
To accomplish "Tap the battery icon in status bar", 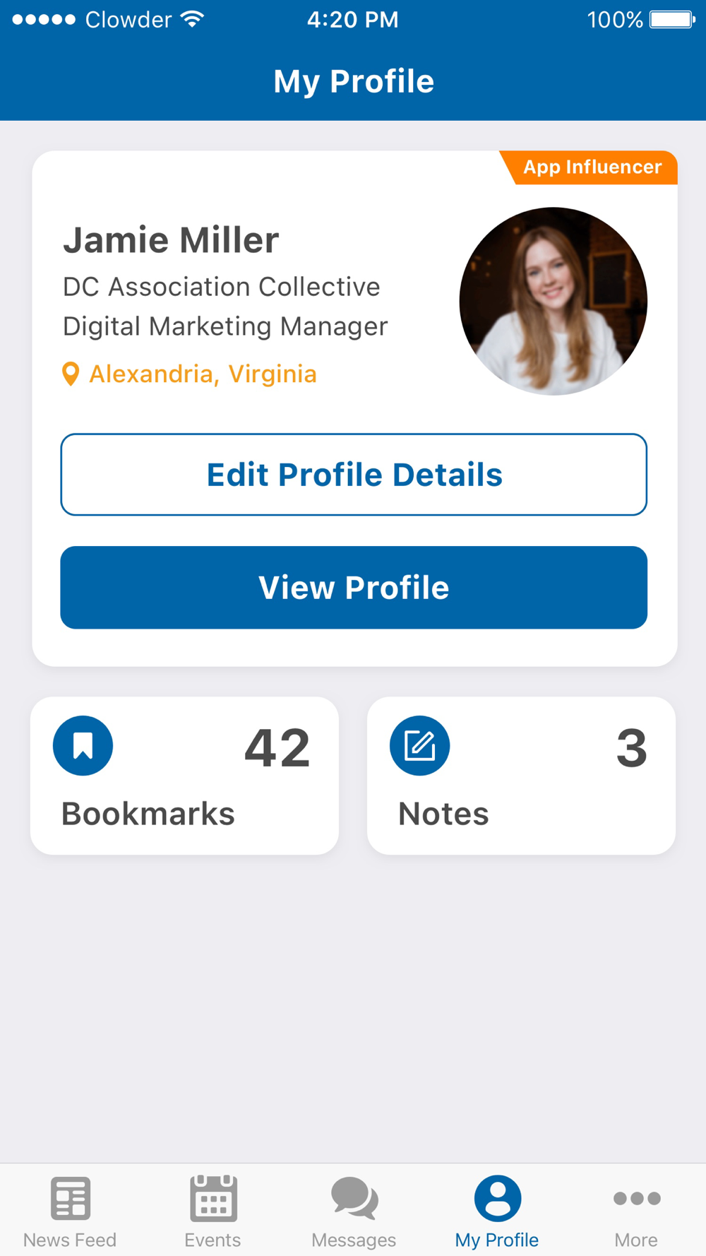I will click(x=673, y=20).
